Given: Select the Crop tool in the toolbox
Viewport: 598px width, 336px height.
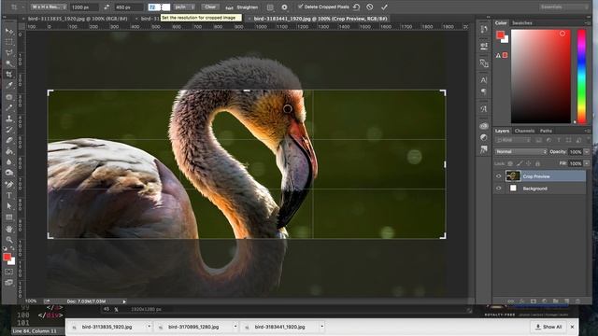Looking at the screenshot, I should (9, 75).
